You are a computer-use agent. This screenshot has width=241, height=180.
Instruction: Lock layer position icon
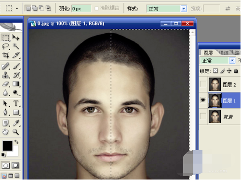pyautogui.click(x=229, y=71)
